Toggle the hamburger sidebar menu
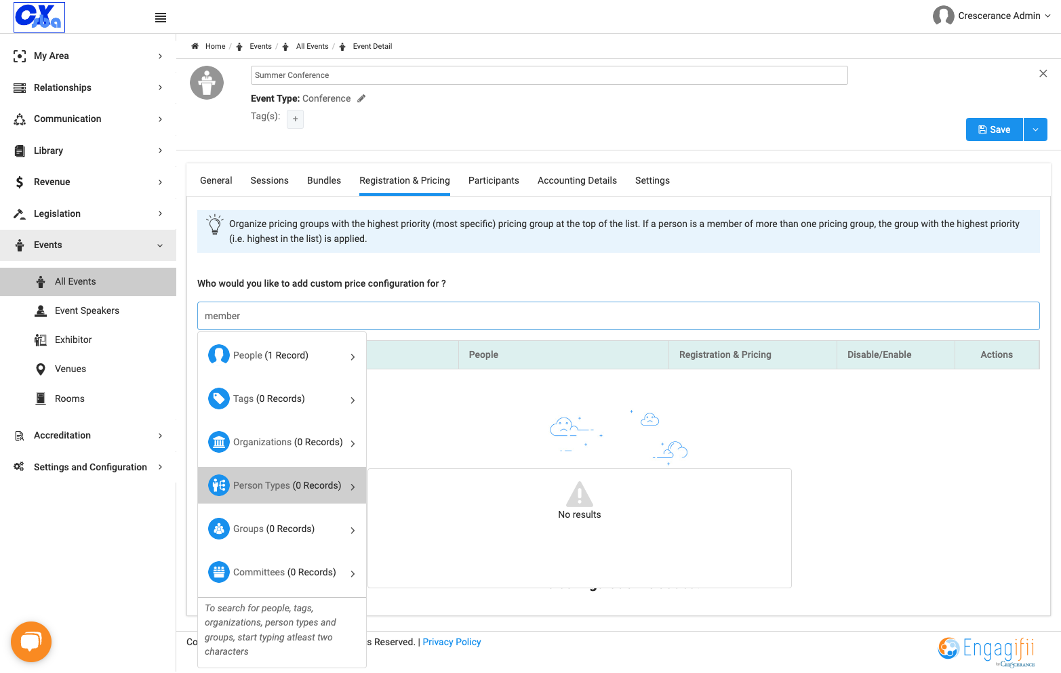 (161, 18)
